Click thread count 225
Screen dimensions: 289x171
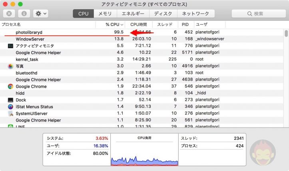[x=173, y=59]
